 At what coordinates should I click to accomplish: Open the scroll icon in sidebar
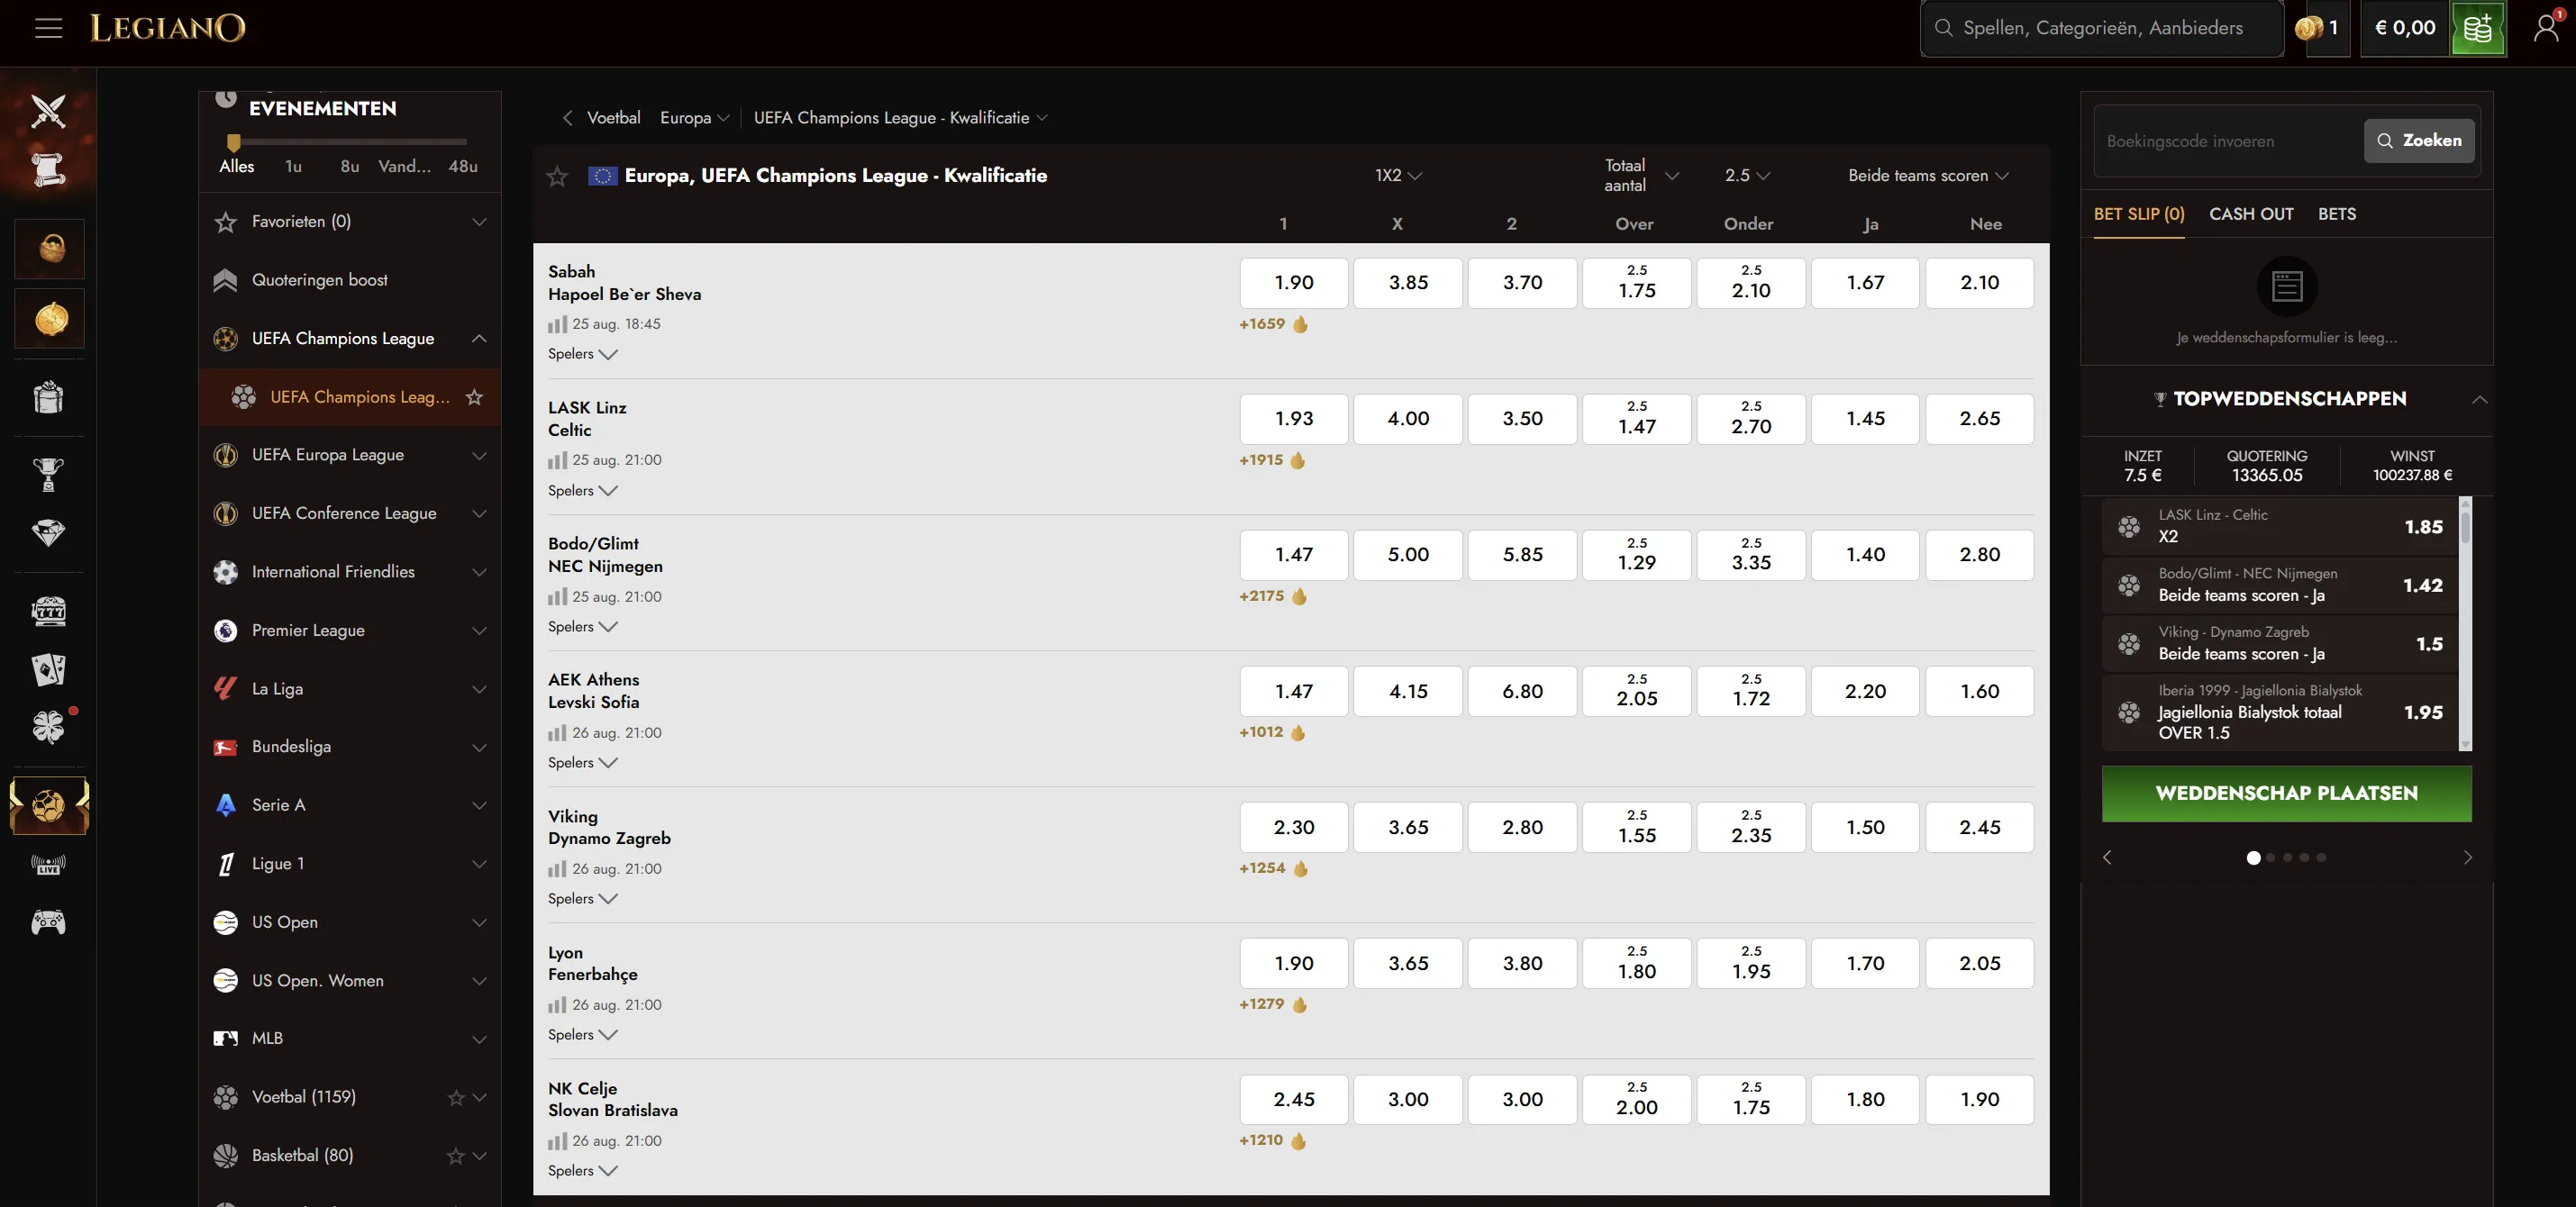point(48,169)
